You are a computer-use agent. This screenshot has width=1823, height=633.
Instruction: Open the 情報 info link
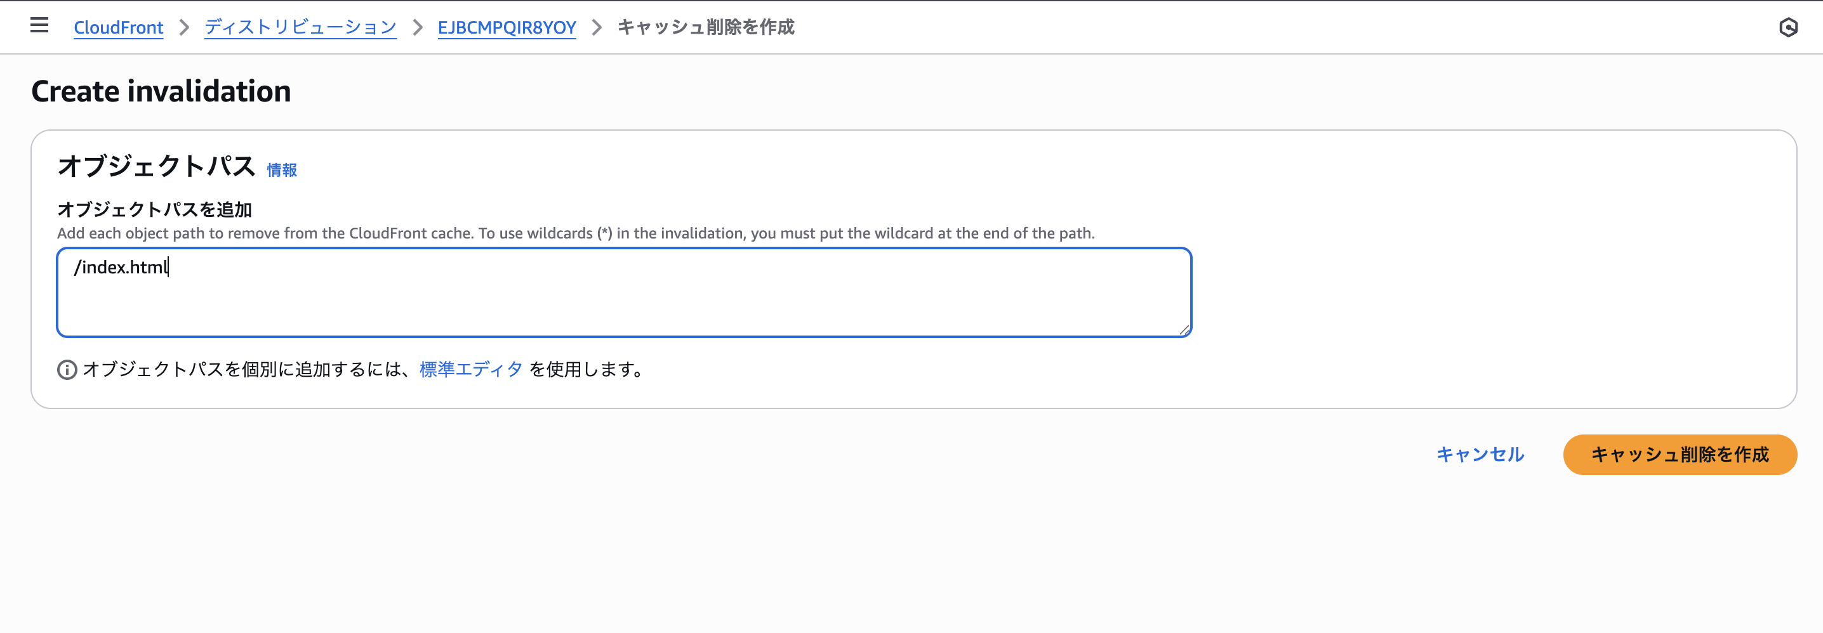click(x=282, y=170)
